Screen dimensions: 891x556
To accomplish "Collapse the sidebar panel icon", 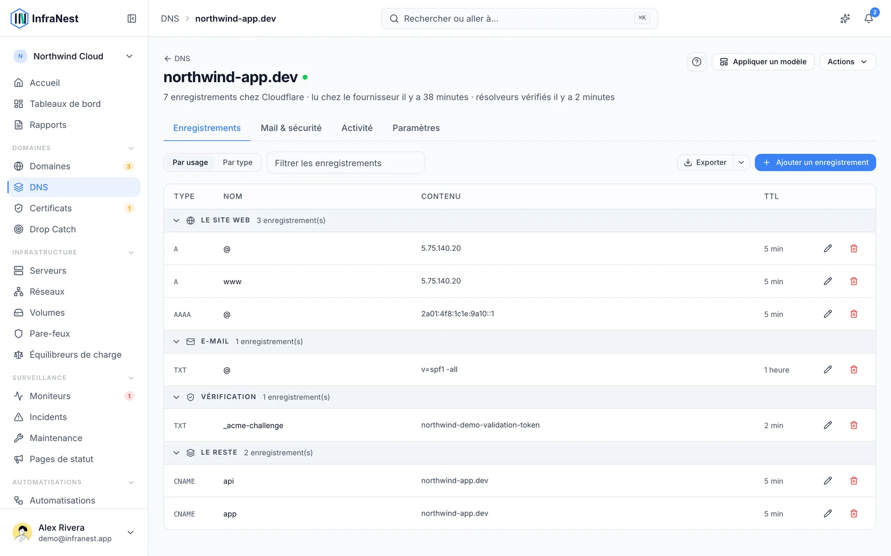I will point(132,18).
